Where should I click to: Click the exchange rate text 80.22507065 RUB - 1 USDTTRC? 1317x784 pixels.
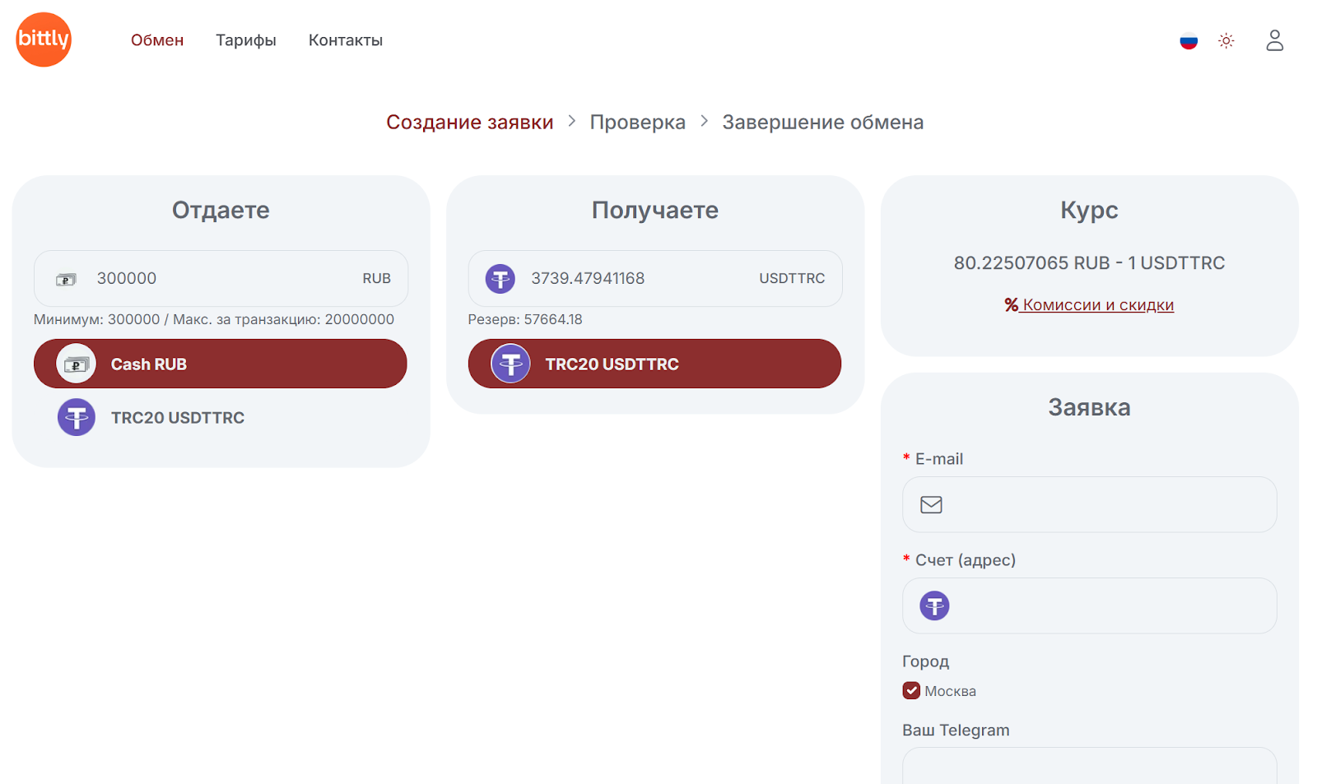1090,263
